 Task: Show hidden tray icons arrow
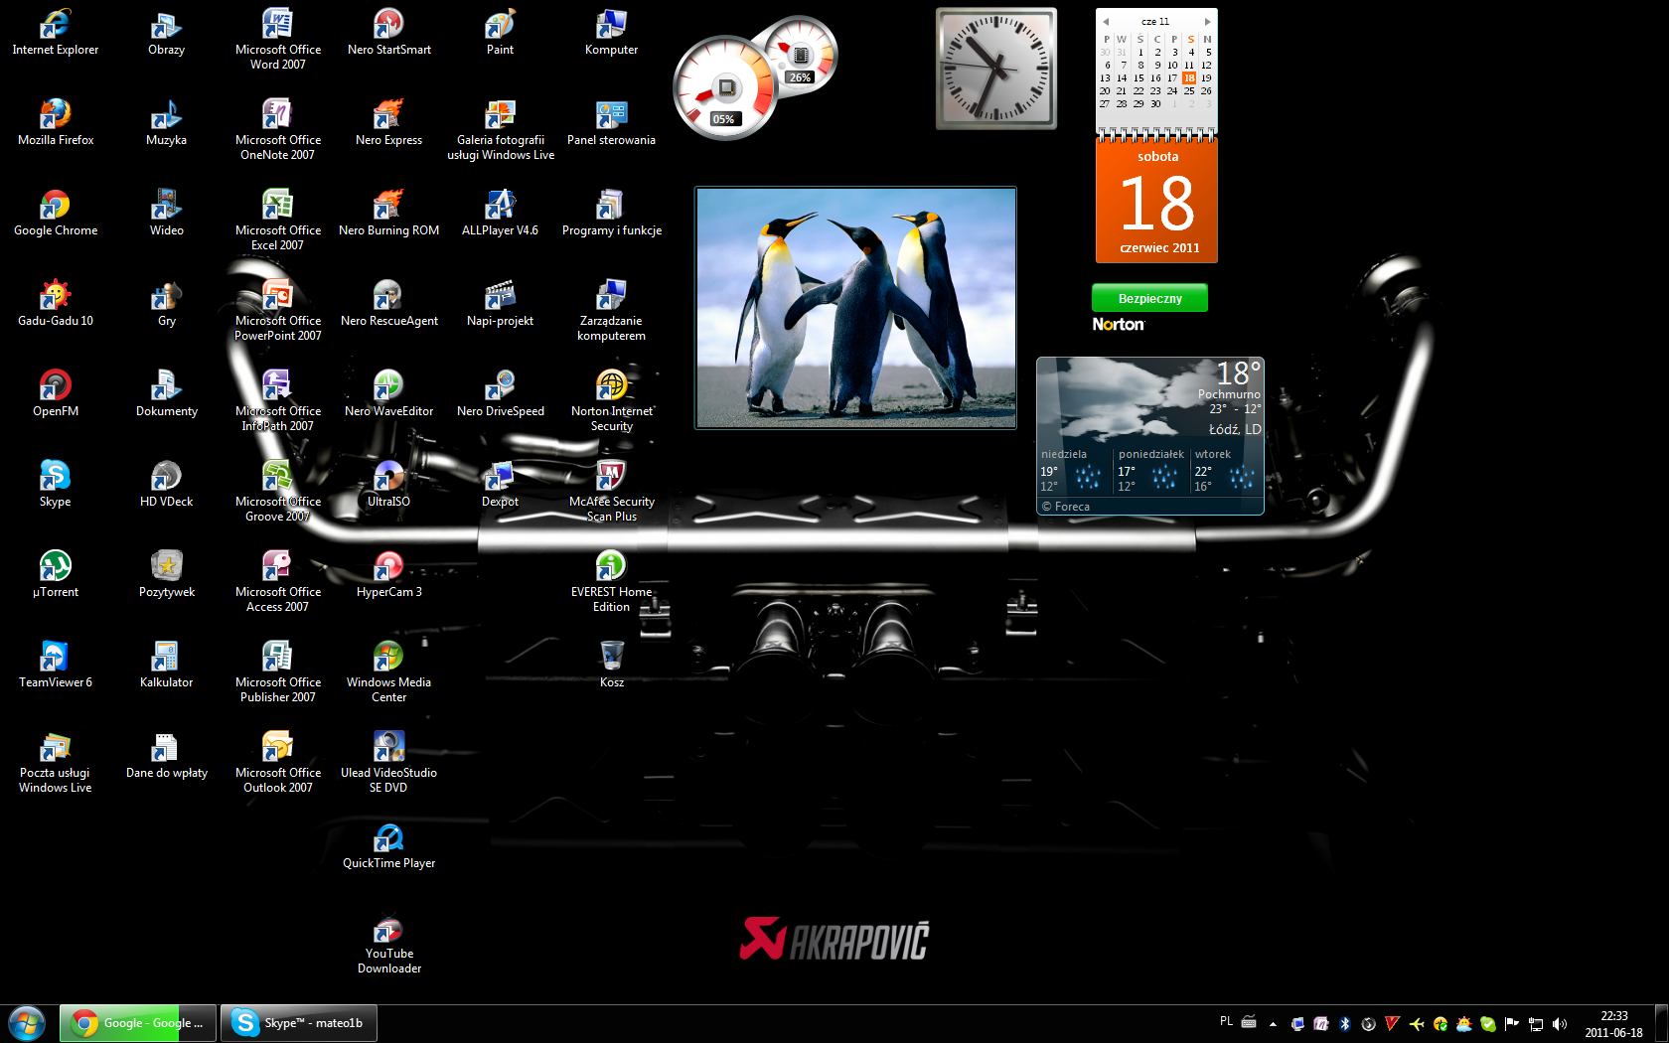coord(1273,1023)
